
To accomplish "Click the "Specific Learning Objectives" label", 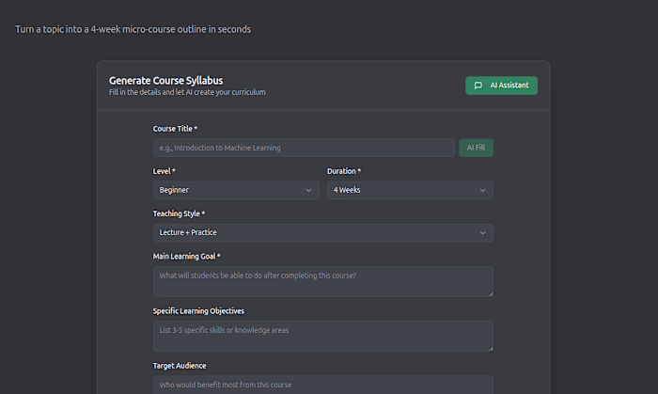I will tap(198, 310).
